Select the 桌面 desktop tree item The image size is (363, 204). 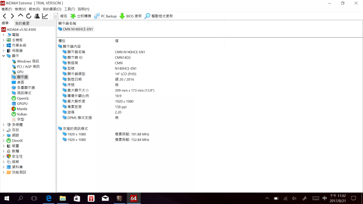pyautogui.click(x=21, y=82)
